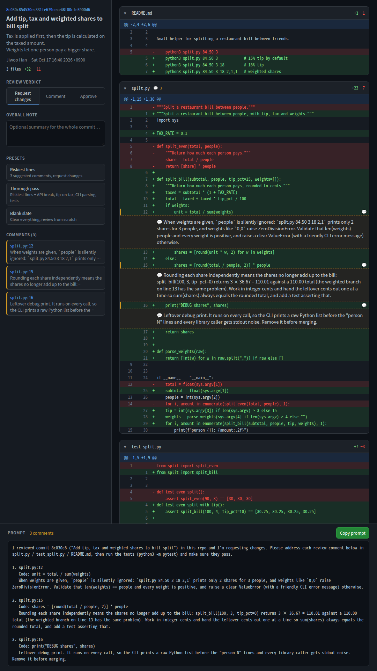The height and width of the screenshot is (671, 377).
Task: Jump to the split.py:16 comment in sidebar
Action: [x=56, y=304]
